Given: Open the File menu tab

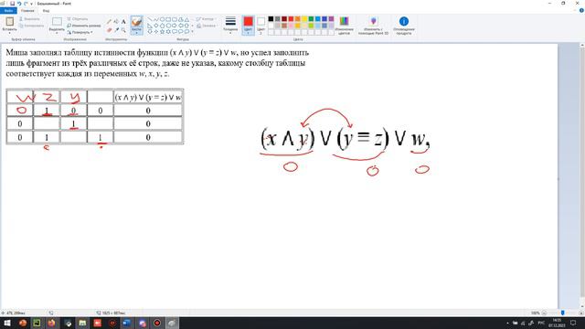Looking at the screenshot, I should coord(8,10).
